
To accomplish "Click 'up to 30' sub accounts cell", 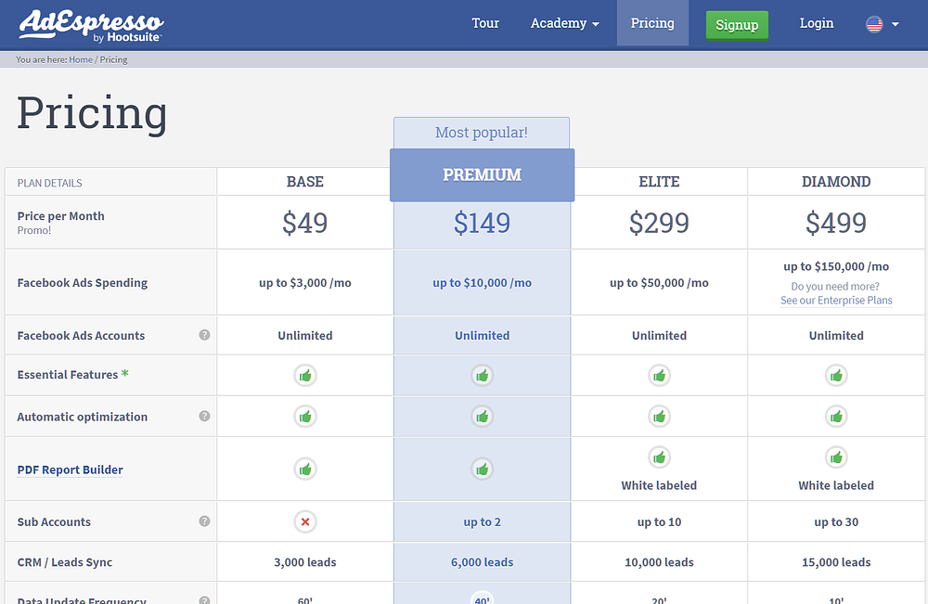I will [836, 522].
